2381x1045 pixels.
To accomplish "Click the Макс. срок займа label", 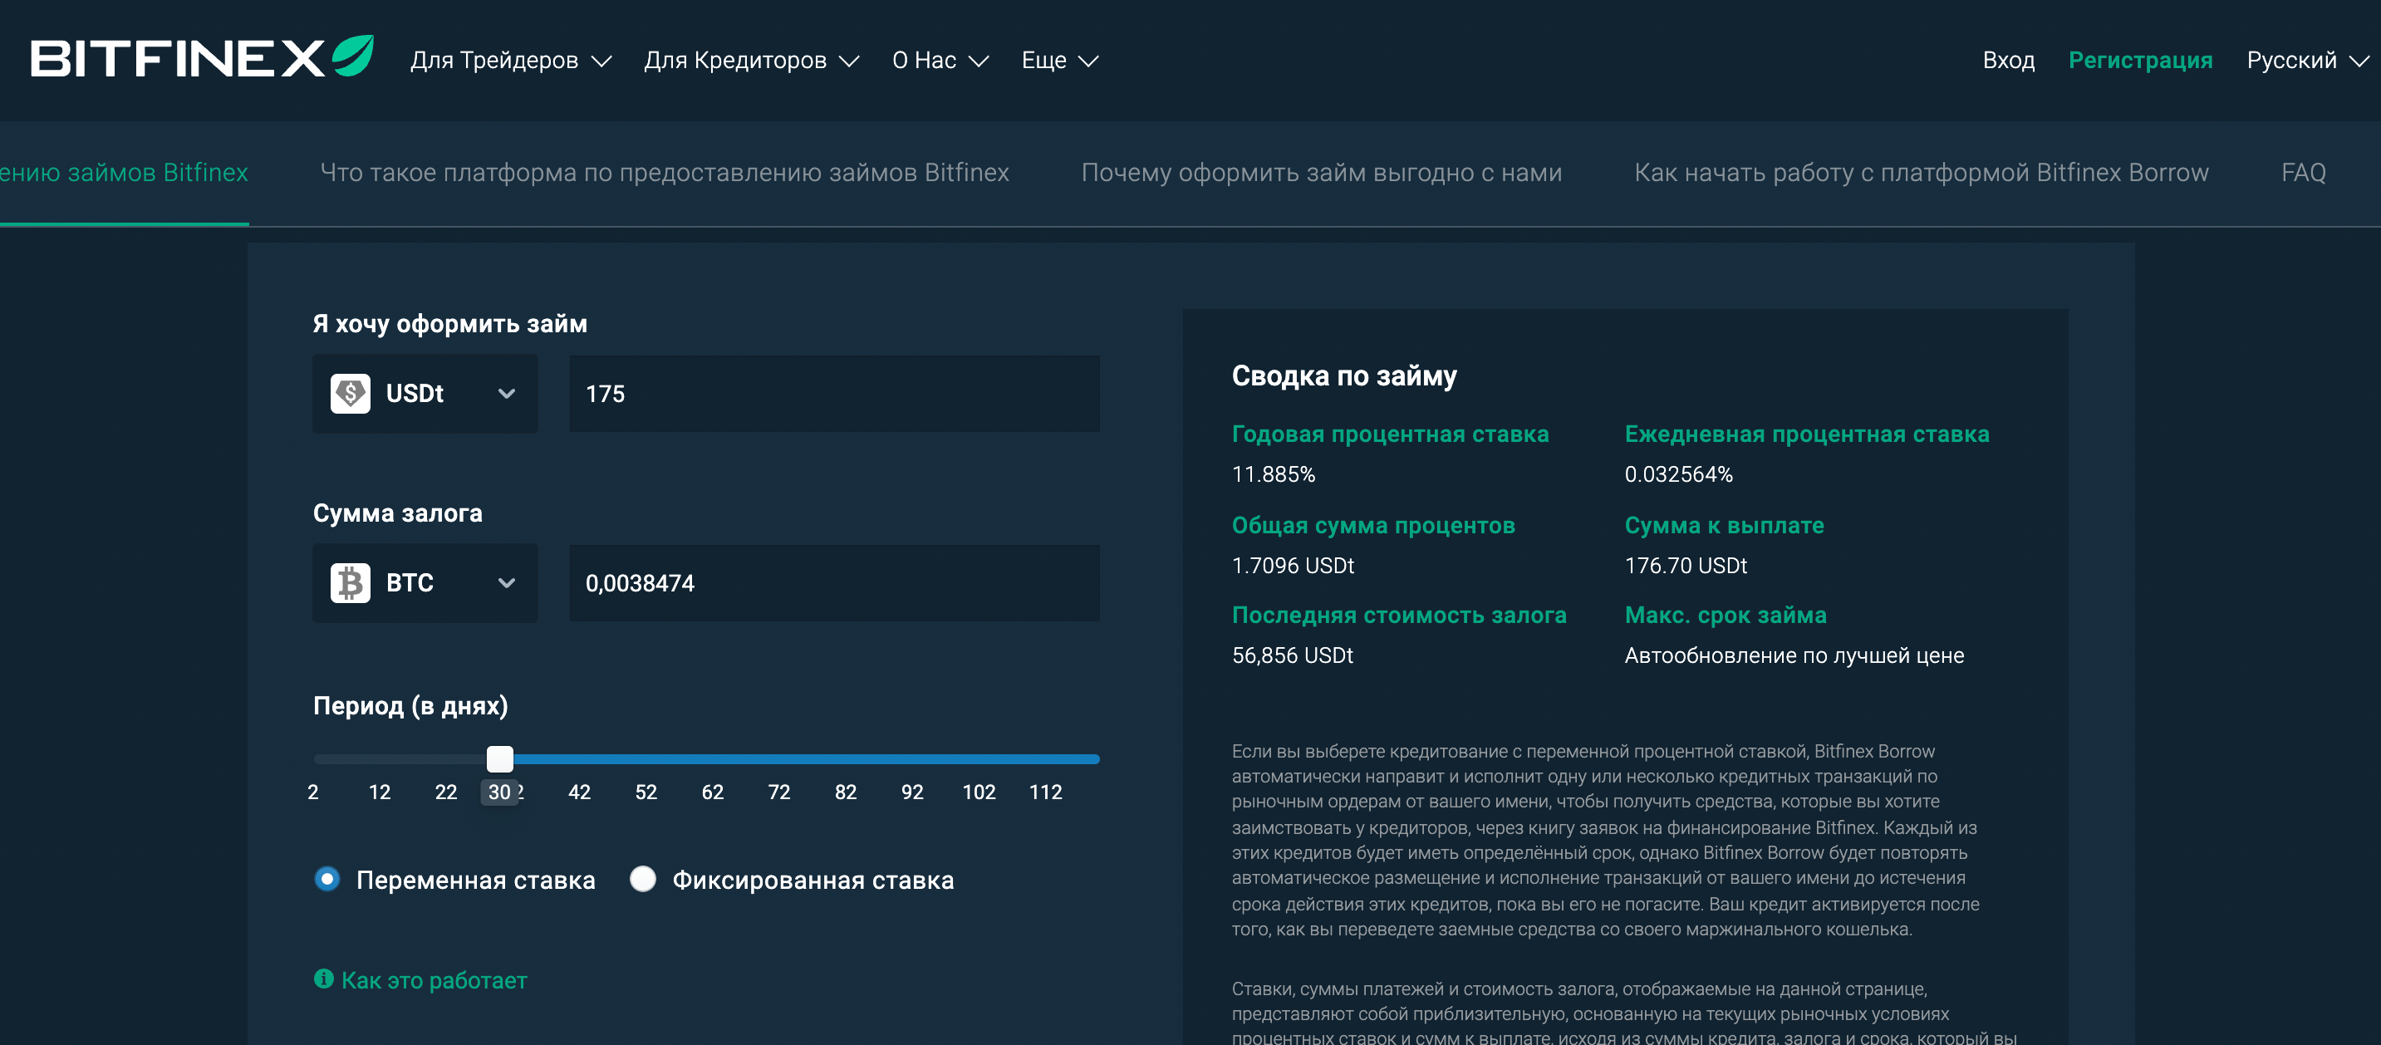I will point(1726,616).
